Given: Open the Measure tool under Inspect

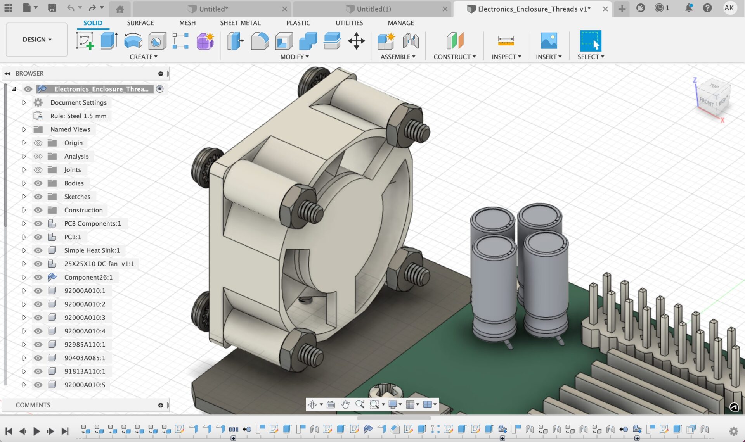Looking at the screenshot, I should click(x=506, y=41).
